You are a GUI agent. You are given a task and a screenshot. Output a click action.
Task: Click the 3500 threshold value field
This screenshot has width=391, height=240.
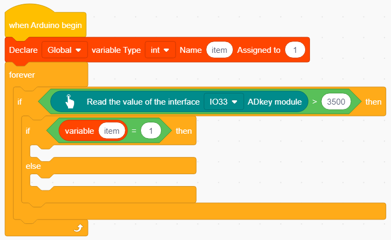336,101
